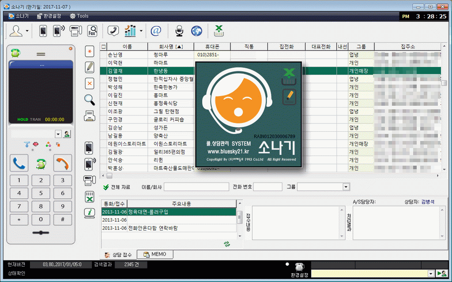The height and width of the screenshot is (282, 452).
Task: Click the keypad * key
Action: pos(19,219)
